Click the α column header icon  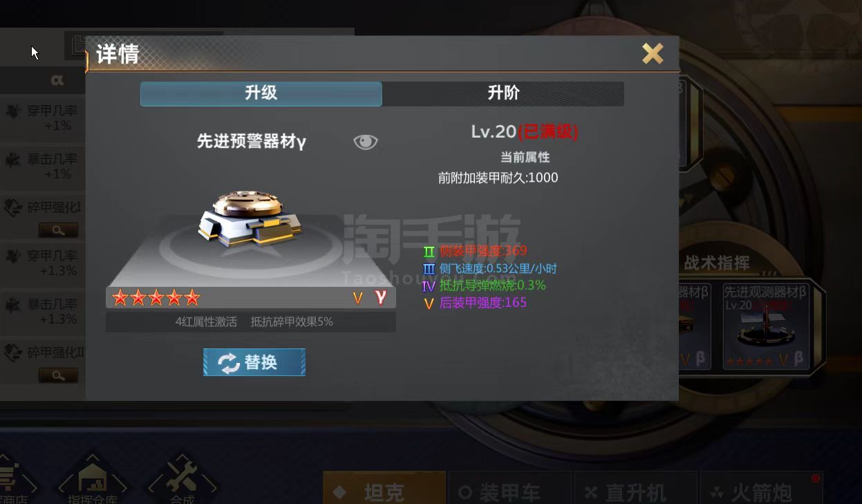click(x=57, y=80)
